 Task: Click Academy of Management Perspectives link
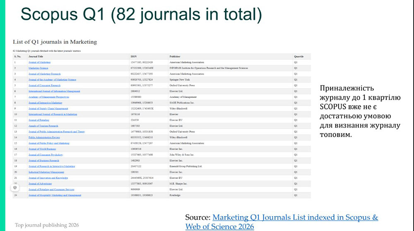click(48, 97)
